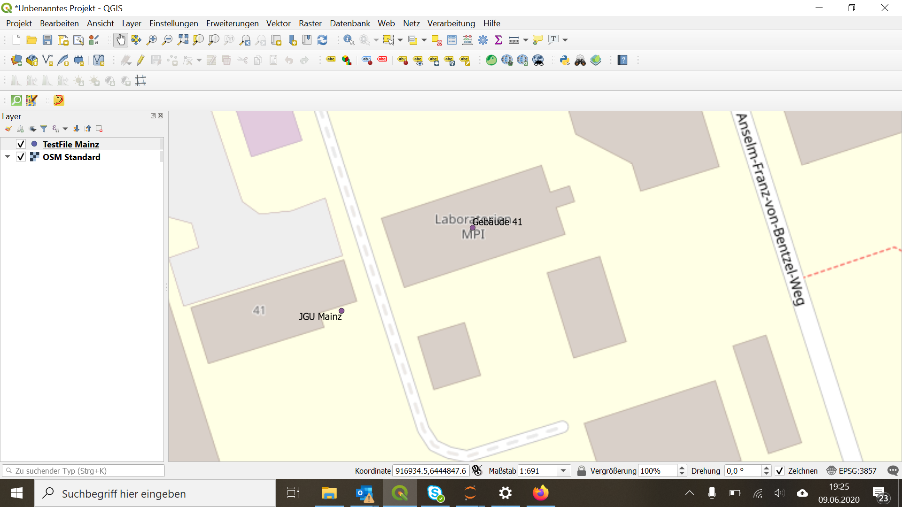Open Ansicht menu
The width and height of the screenshot is (902, 507).
[101, 23]
